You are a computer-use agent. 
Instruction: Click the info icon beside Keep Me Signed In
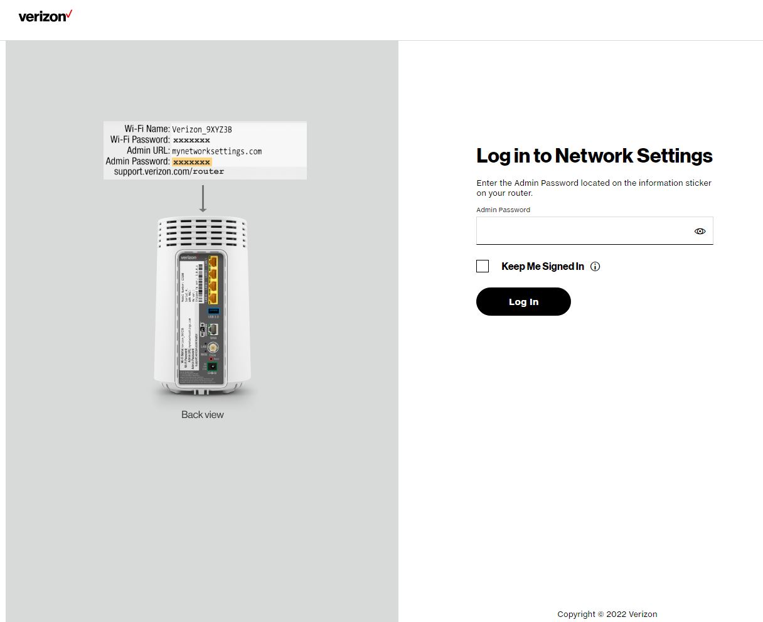point(595,266)
